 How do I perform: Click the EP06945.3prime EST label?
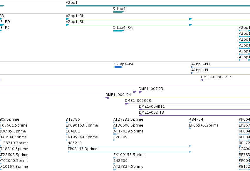[x=204, y=125]
